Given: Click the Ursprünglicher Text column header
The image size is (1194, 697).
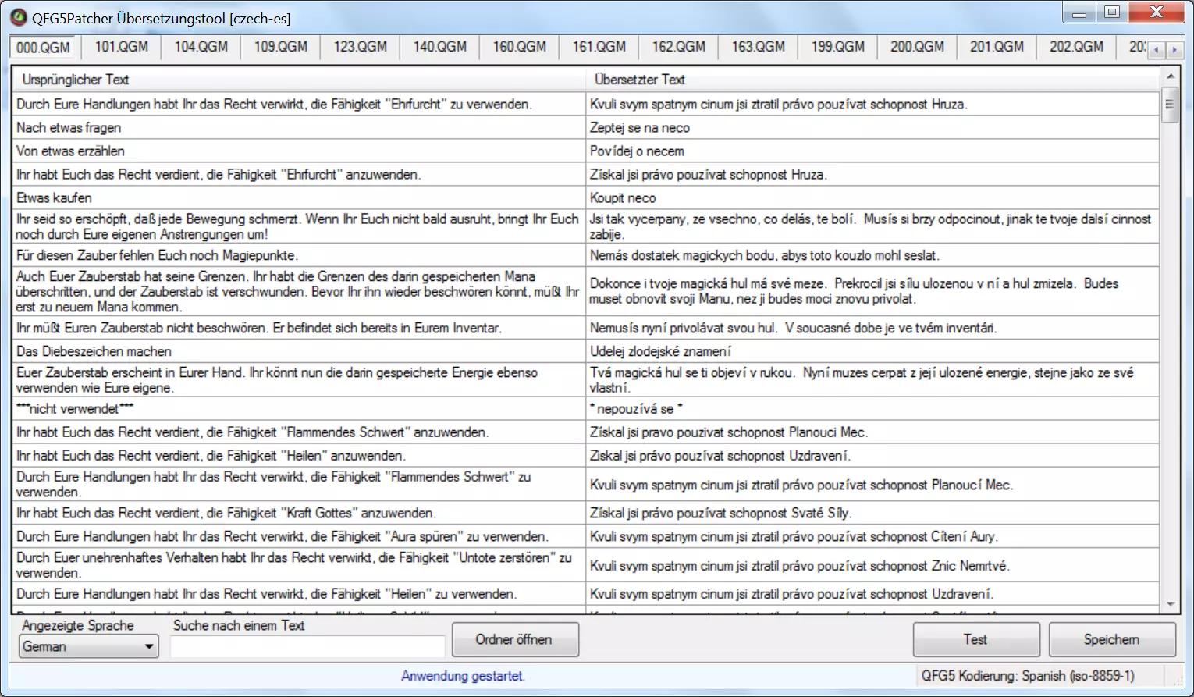Looking at the screenshot, I should point(299,80).
